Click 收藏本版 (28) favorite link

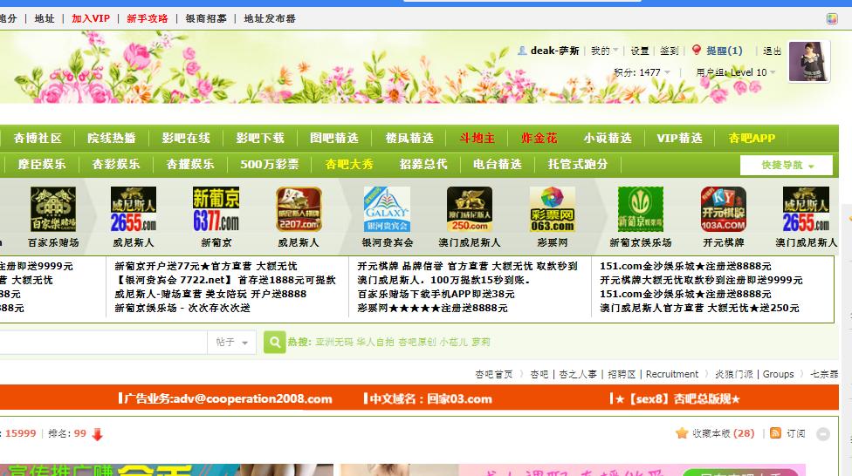723,433
